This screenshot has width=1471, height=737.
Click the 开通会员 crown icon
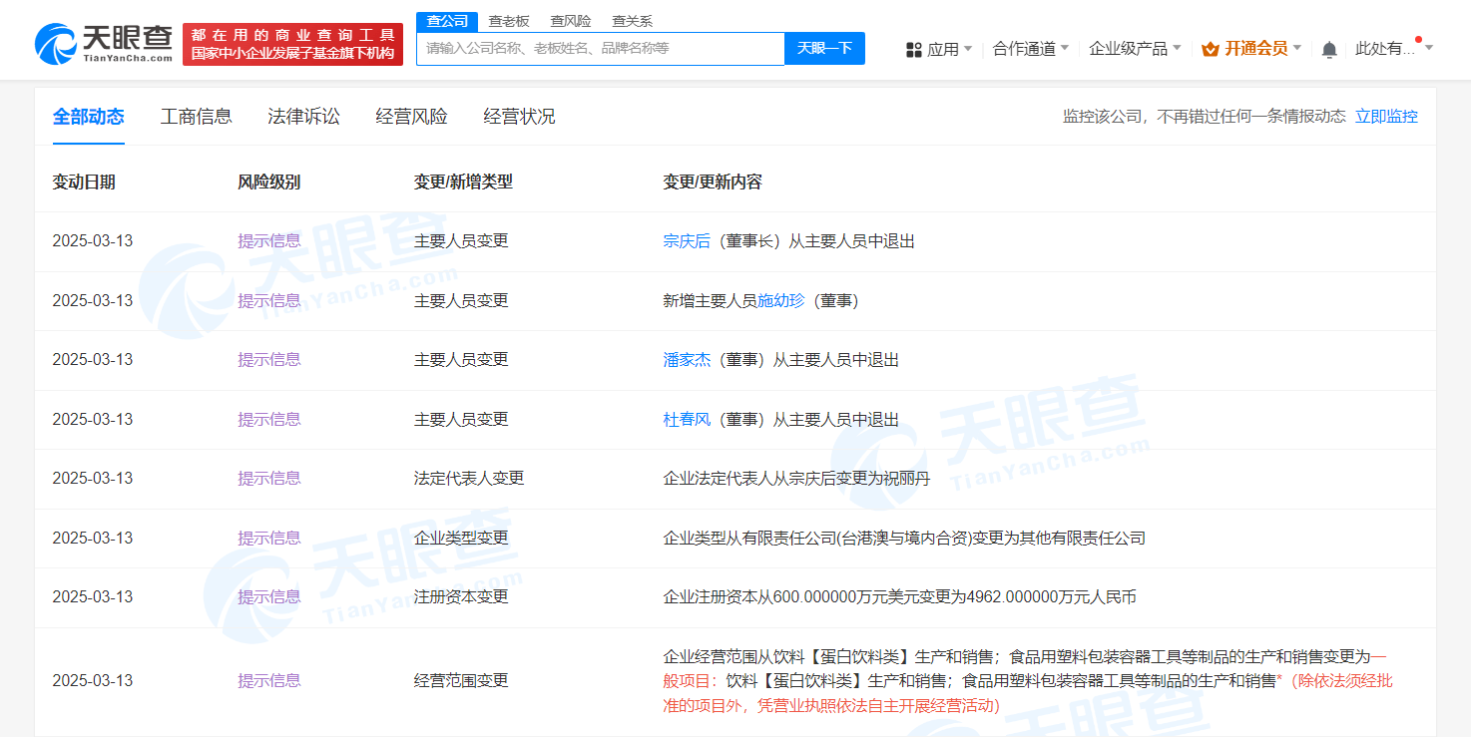(1211, 49)
